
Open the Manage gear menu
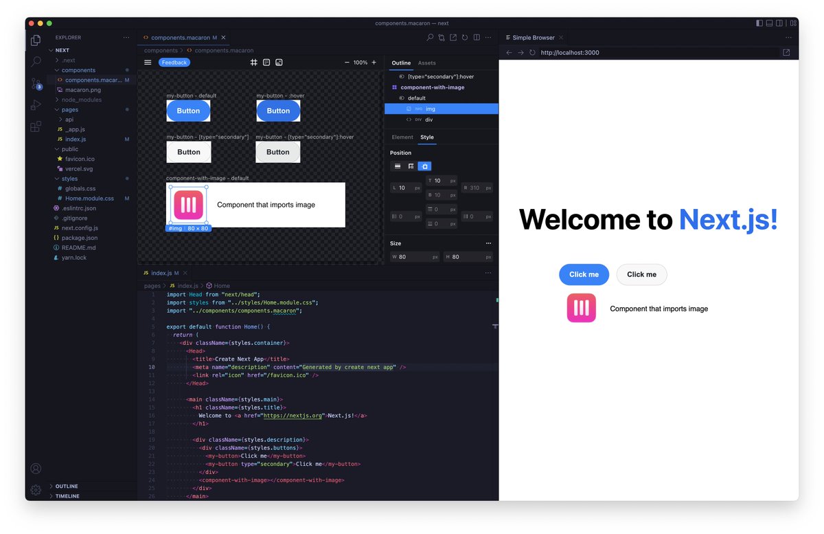(x=36, y=490)
